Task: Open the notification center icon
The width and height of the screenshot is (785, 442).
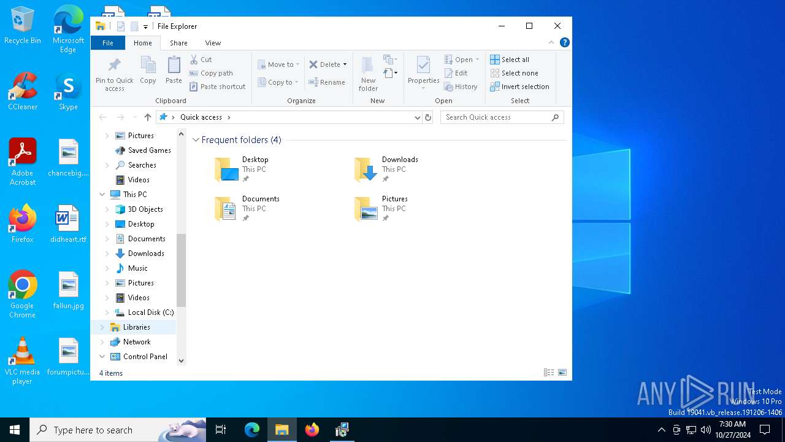Action: coord(765,430)
